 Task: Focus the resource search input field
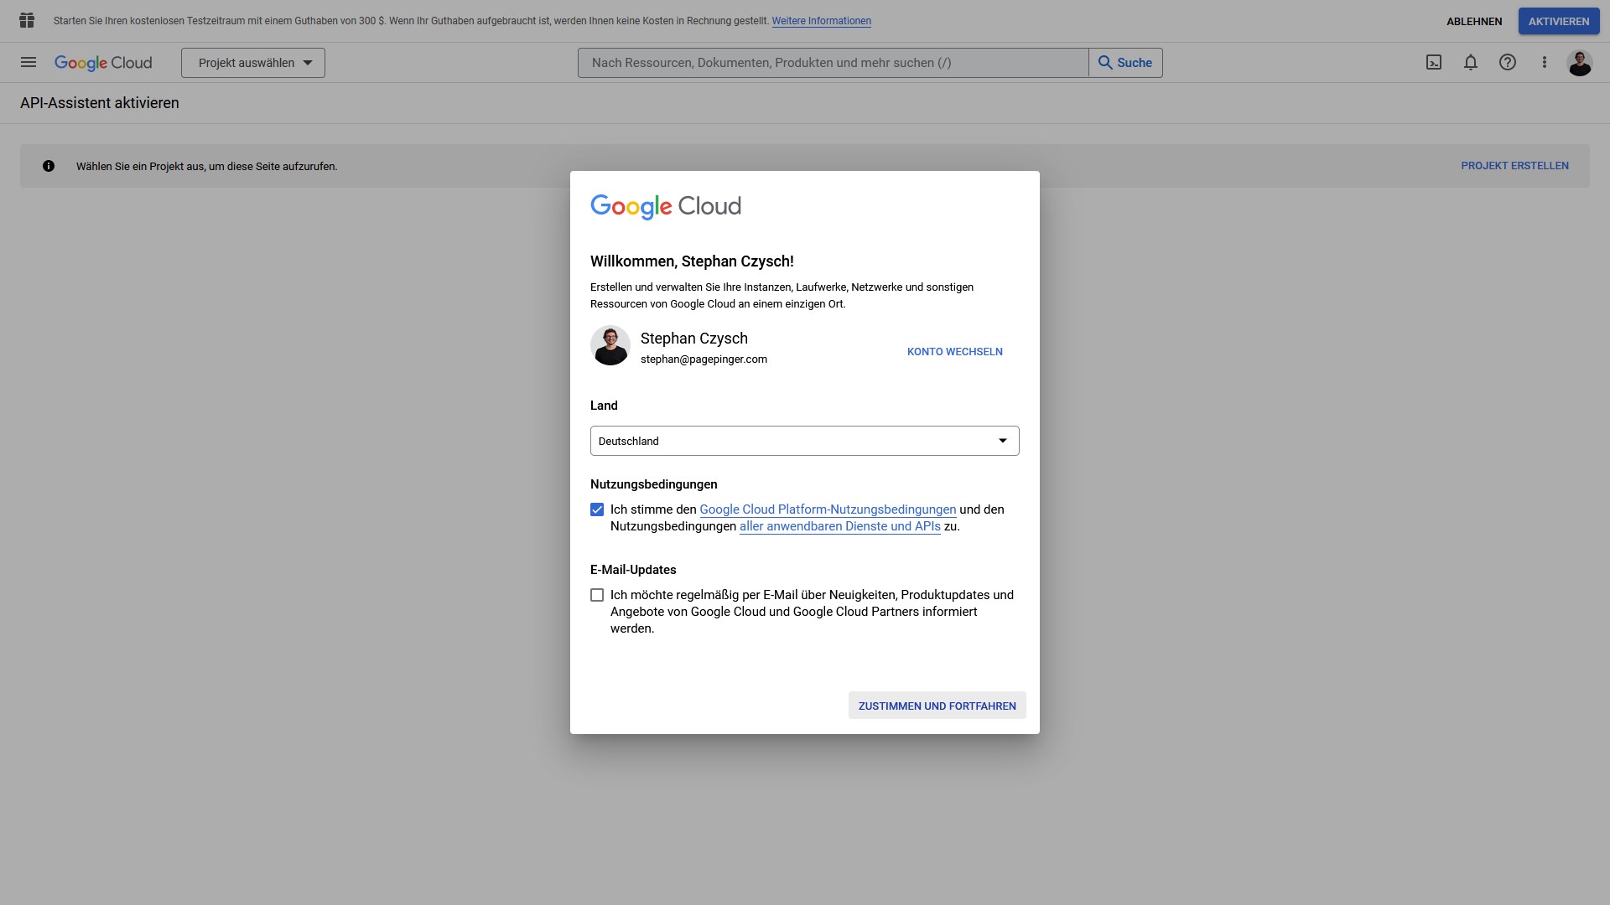[833, 63]
